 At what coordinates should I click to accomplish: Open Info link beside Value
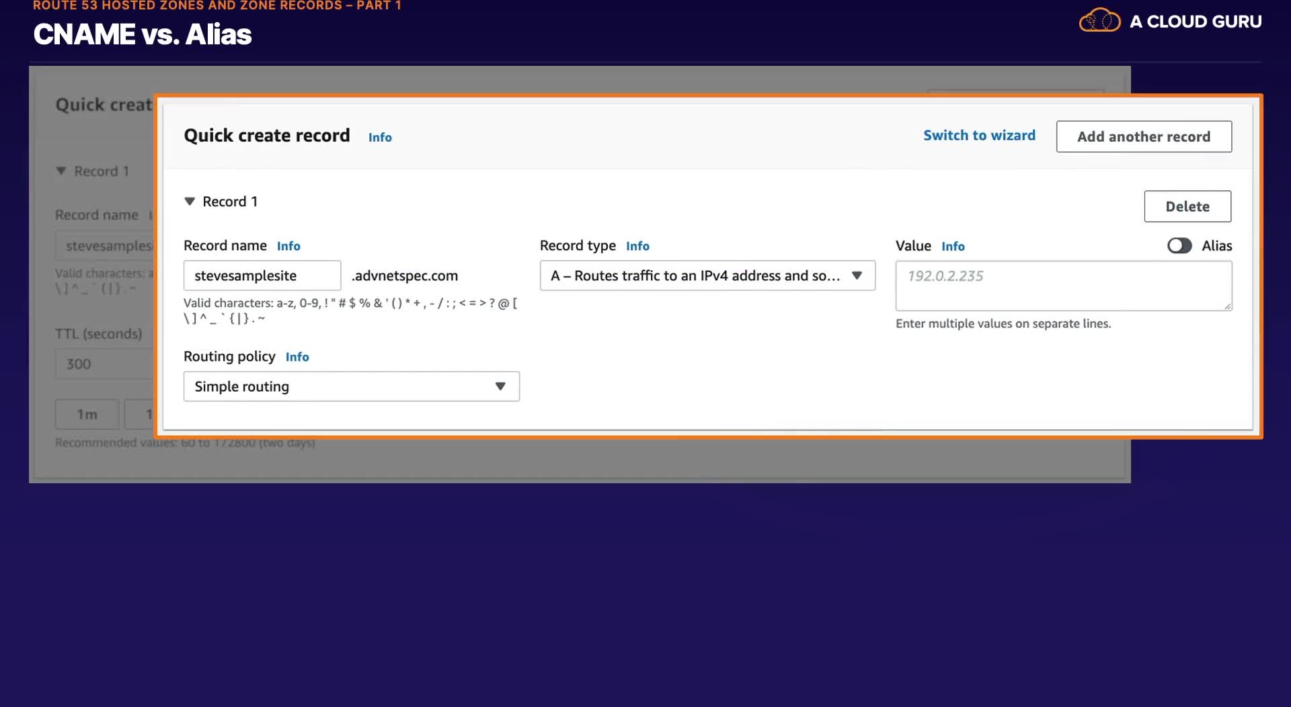pyautogui.click(x=953, y=247)
